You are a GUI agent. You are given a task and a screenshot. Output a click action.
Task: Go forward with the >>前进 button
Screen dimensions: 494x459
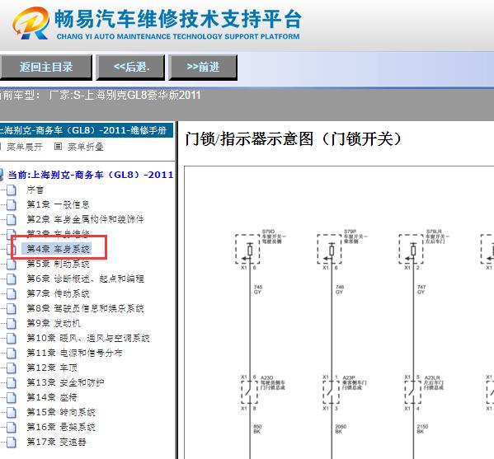point(203,67)
